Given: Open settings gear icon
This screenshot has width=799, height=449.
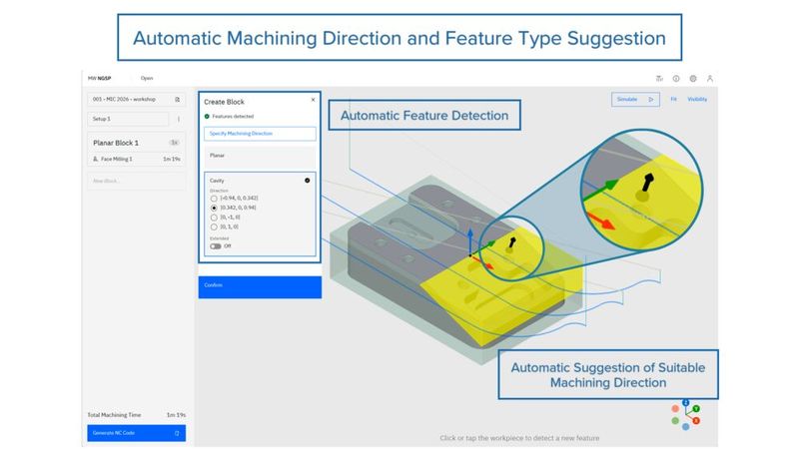Looking at the screenshot, I should [693, 79].
